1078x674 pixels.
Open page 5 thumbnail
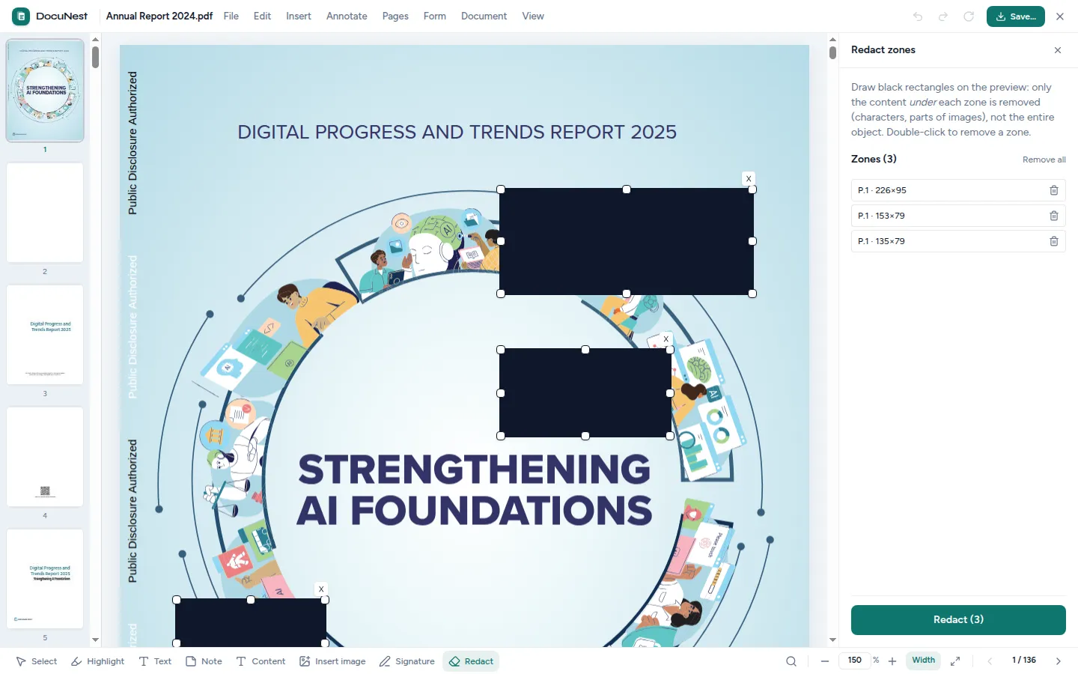click(x=45, y=579)
